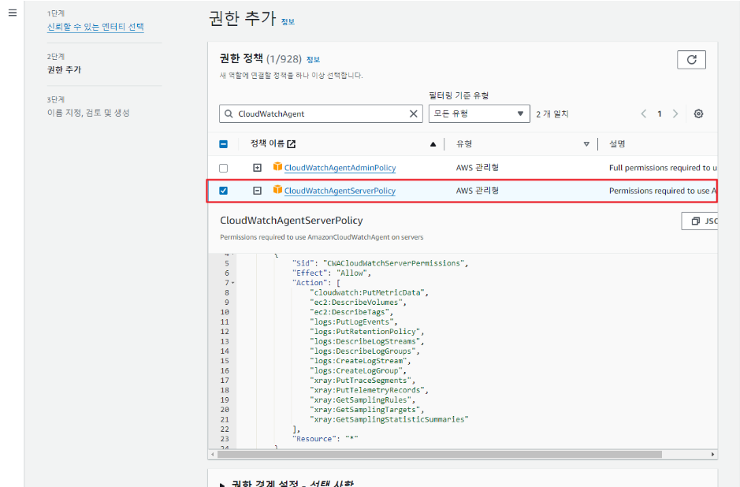Screen dimensions: 740x487
Task: Click the description column header
Action: (617, 144)
